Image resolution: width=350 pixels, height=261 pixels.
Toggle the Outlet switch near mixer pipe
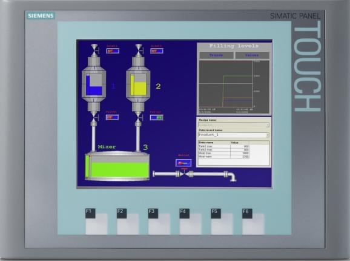click(183, 163)
